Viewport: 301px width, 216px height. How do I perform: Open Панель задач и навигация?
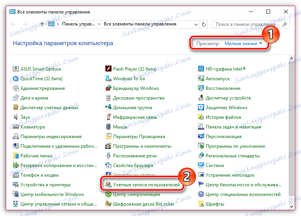tap(229, 127)
